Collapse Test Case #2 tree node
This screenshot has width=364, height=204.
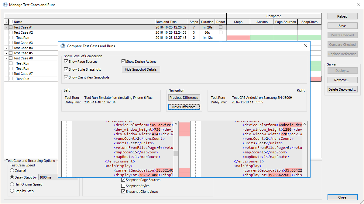click(x=6, y=33)
